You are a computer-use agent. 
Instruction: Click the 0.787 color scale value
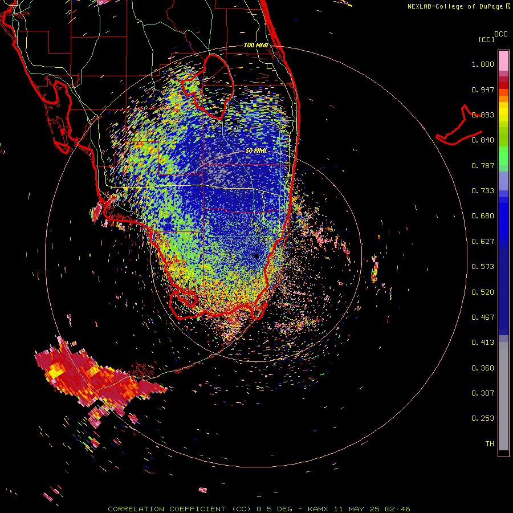pyautogui.click(x=483, y=165)
